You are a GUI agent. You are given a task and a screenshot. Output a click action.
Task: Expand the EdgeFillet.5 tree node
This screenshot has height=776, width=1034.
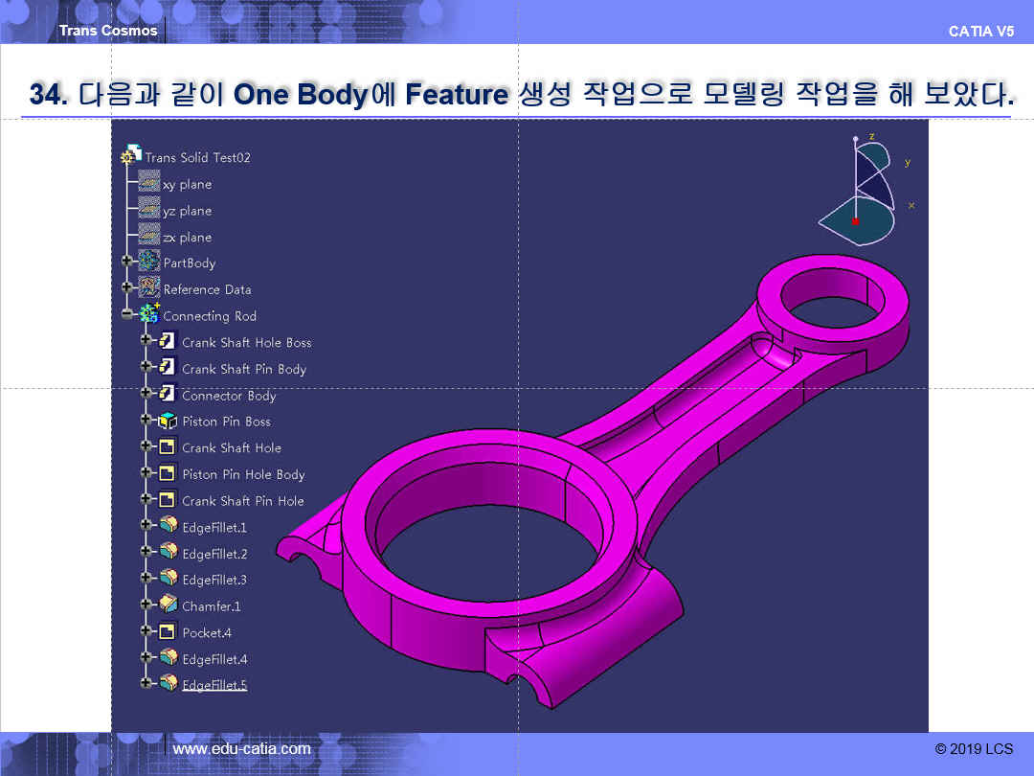146,684
